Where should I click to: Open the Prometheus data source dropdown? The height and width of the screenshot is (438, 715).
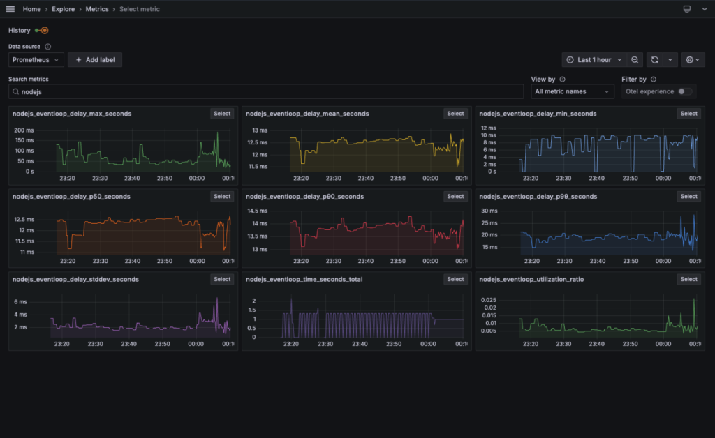pos(36,60)
